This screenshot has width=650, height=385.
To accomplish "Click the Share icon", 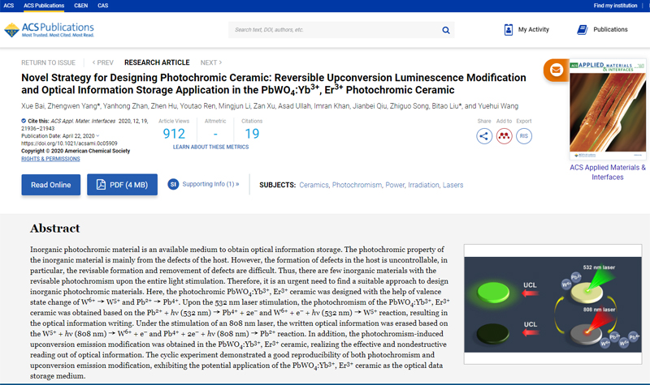I will point(484,136).
